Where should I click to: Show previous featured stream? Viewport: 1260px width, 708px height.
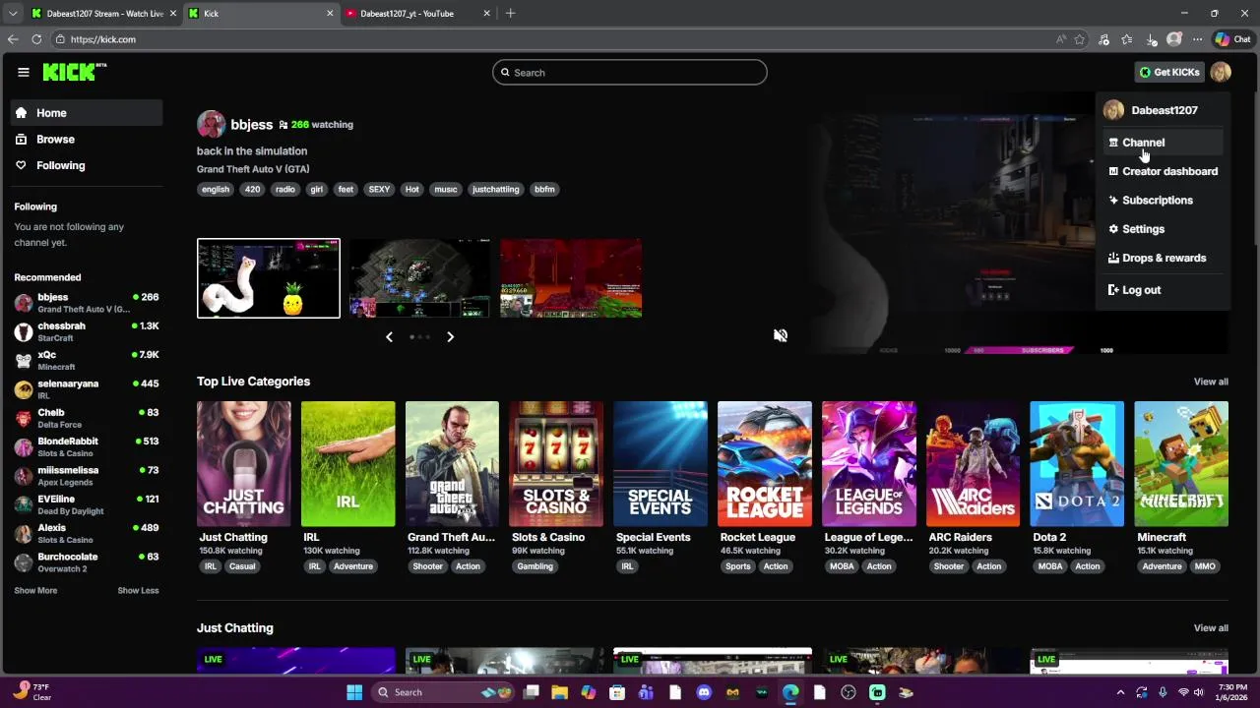(x=389, y=337)
